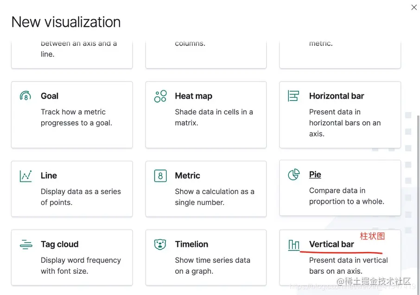
Task: Click the Goal gauge icon
Action: coord(25,96)
